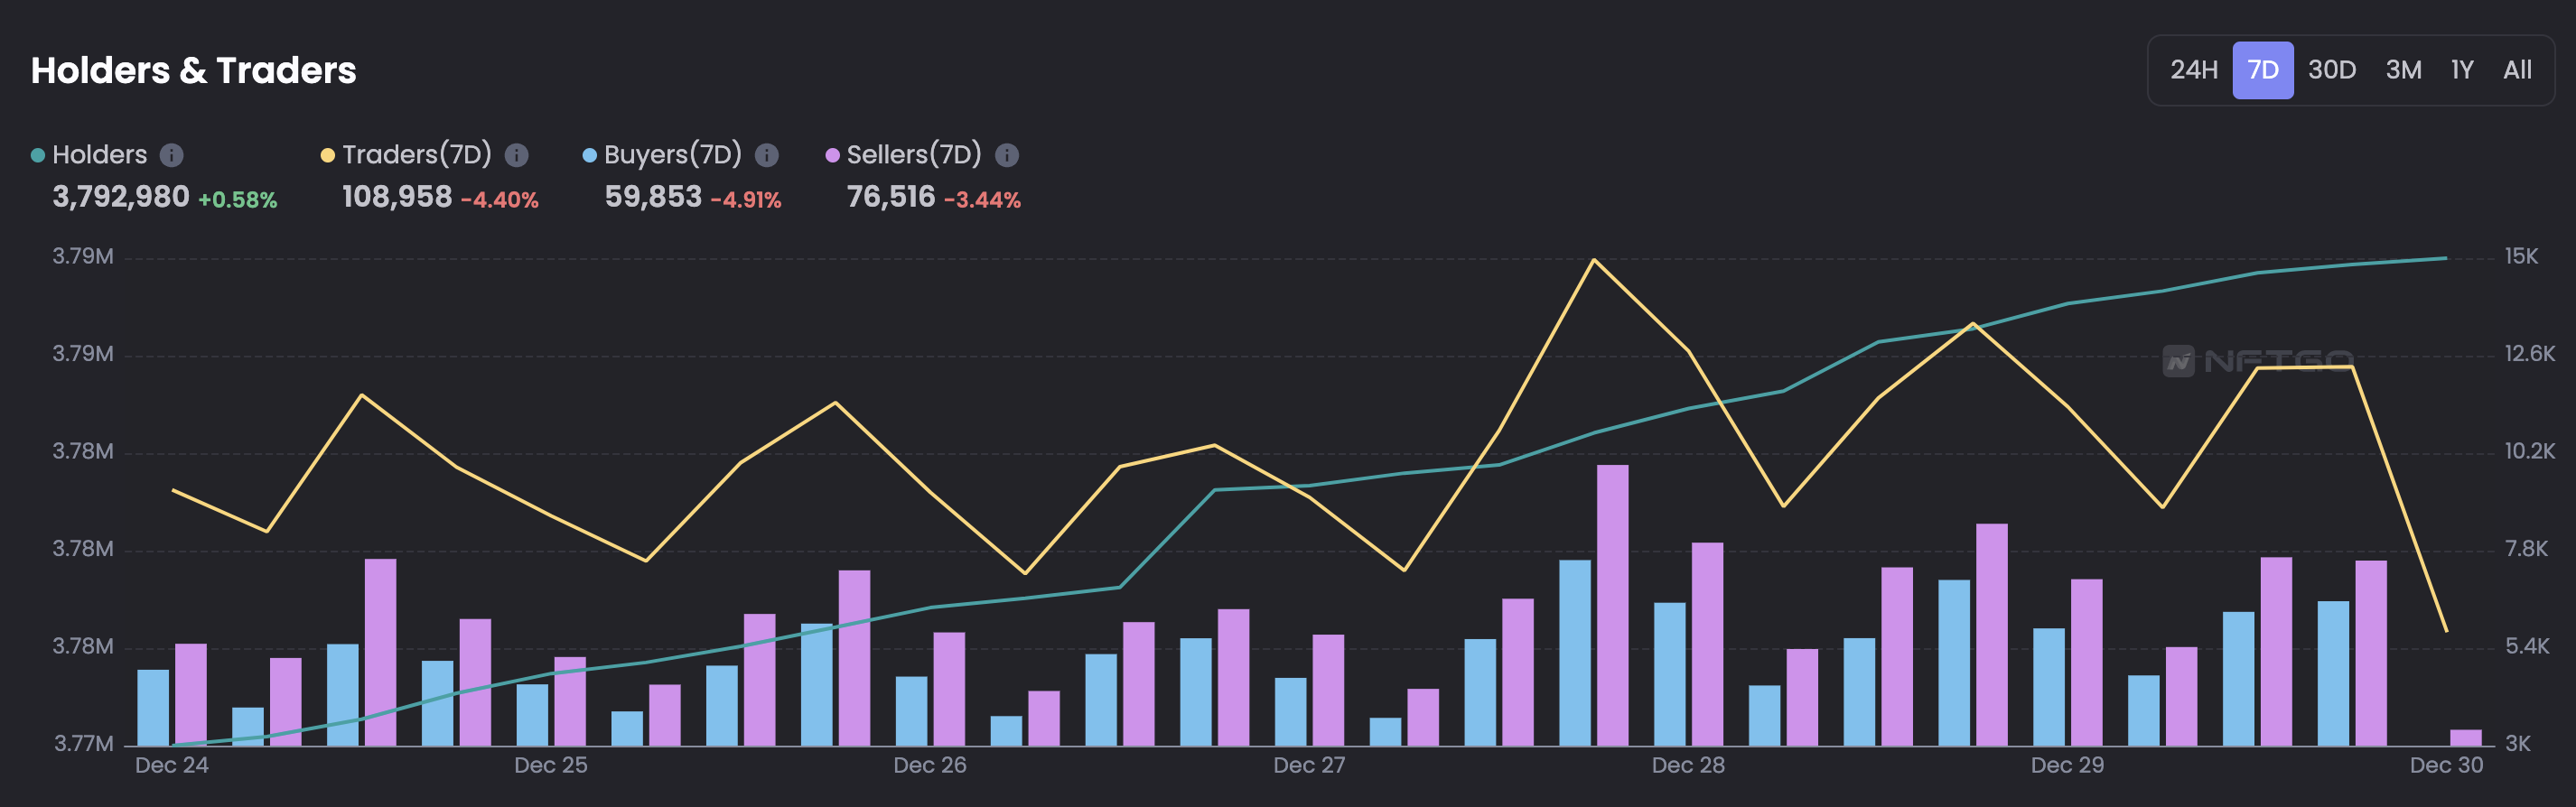Click the info icon beside Traders(7D)
Viewport: 2576px width, 807px height.
516,155
